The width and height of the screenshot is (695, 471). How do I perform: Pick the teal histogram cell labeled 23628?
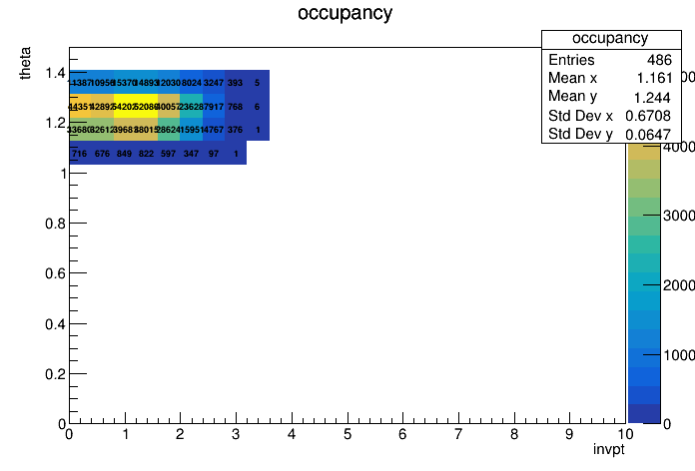(x=192, y=106)
